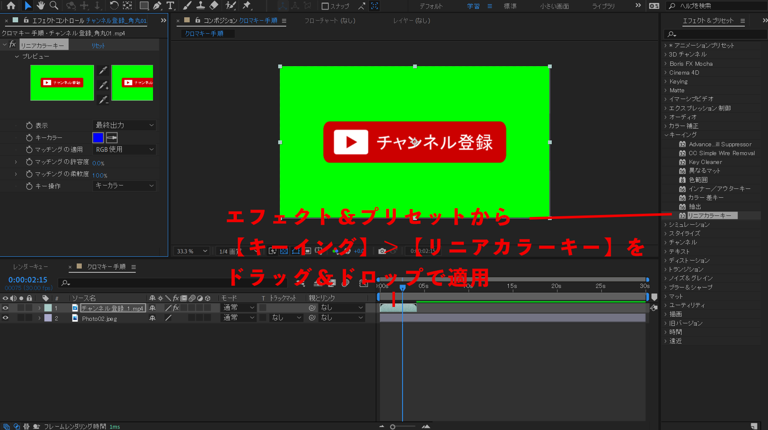Open the フローチャート (なし) tab

point(330,20)
